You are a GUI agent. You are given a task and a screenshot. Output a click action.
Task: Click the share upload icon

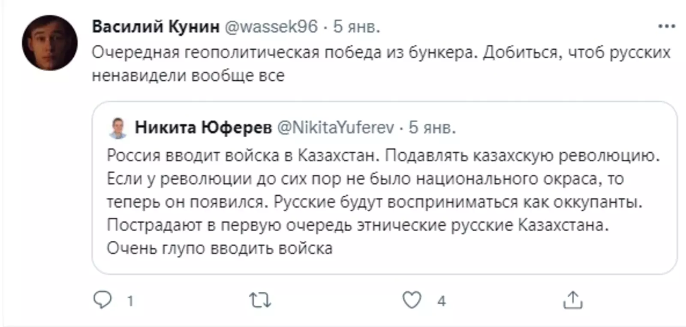click(x=573, y=300)
